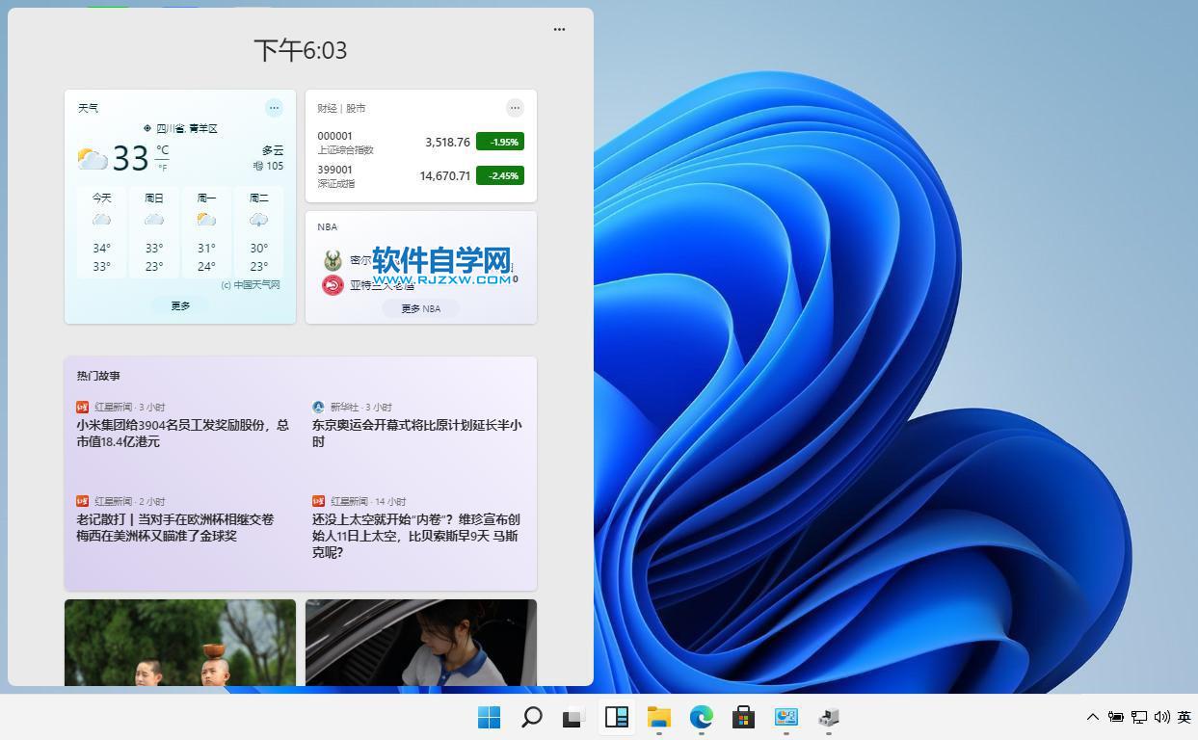The width and height of the screenshot is (1198, 740).
Task: Click the 14,670.71 index value
Action: [444, 175]
